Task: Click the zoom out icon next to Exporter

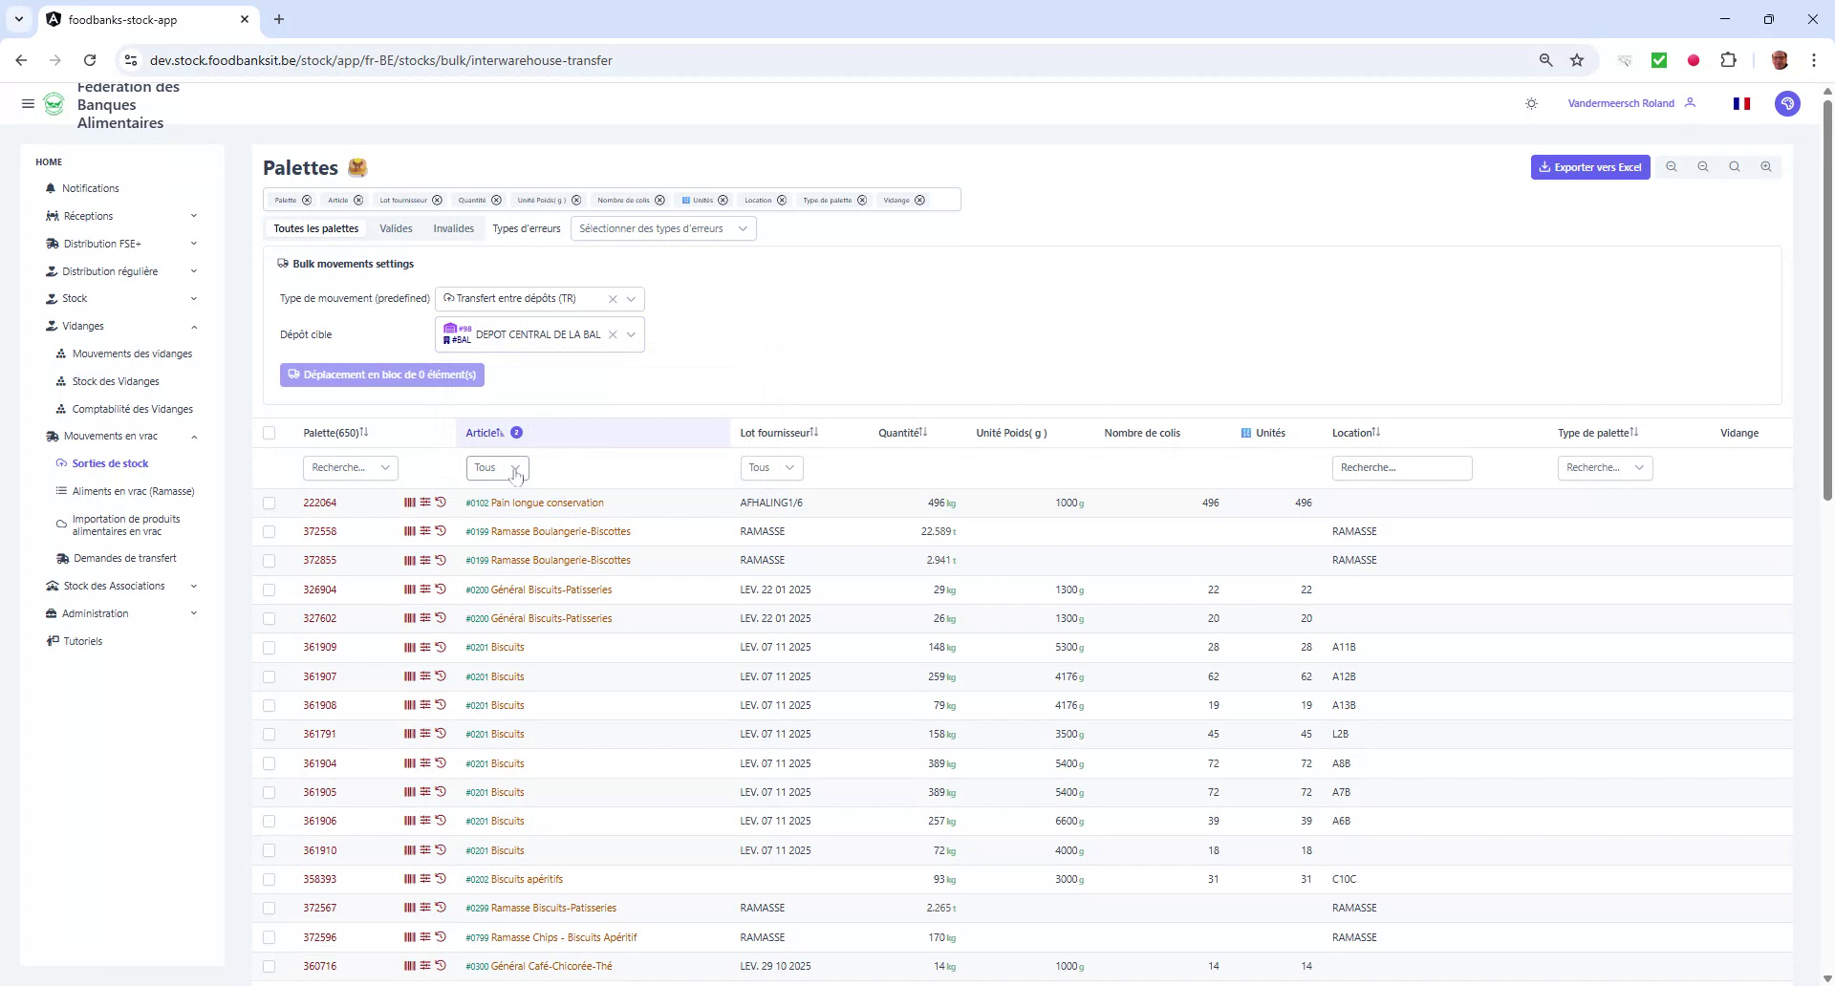Action: pos(1703,166)
